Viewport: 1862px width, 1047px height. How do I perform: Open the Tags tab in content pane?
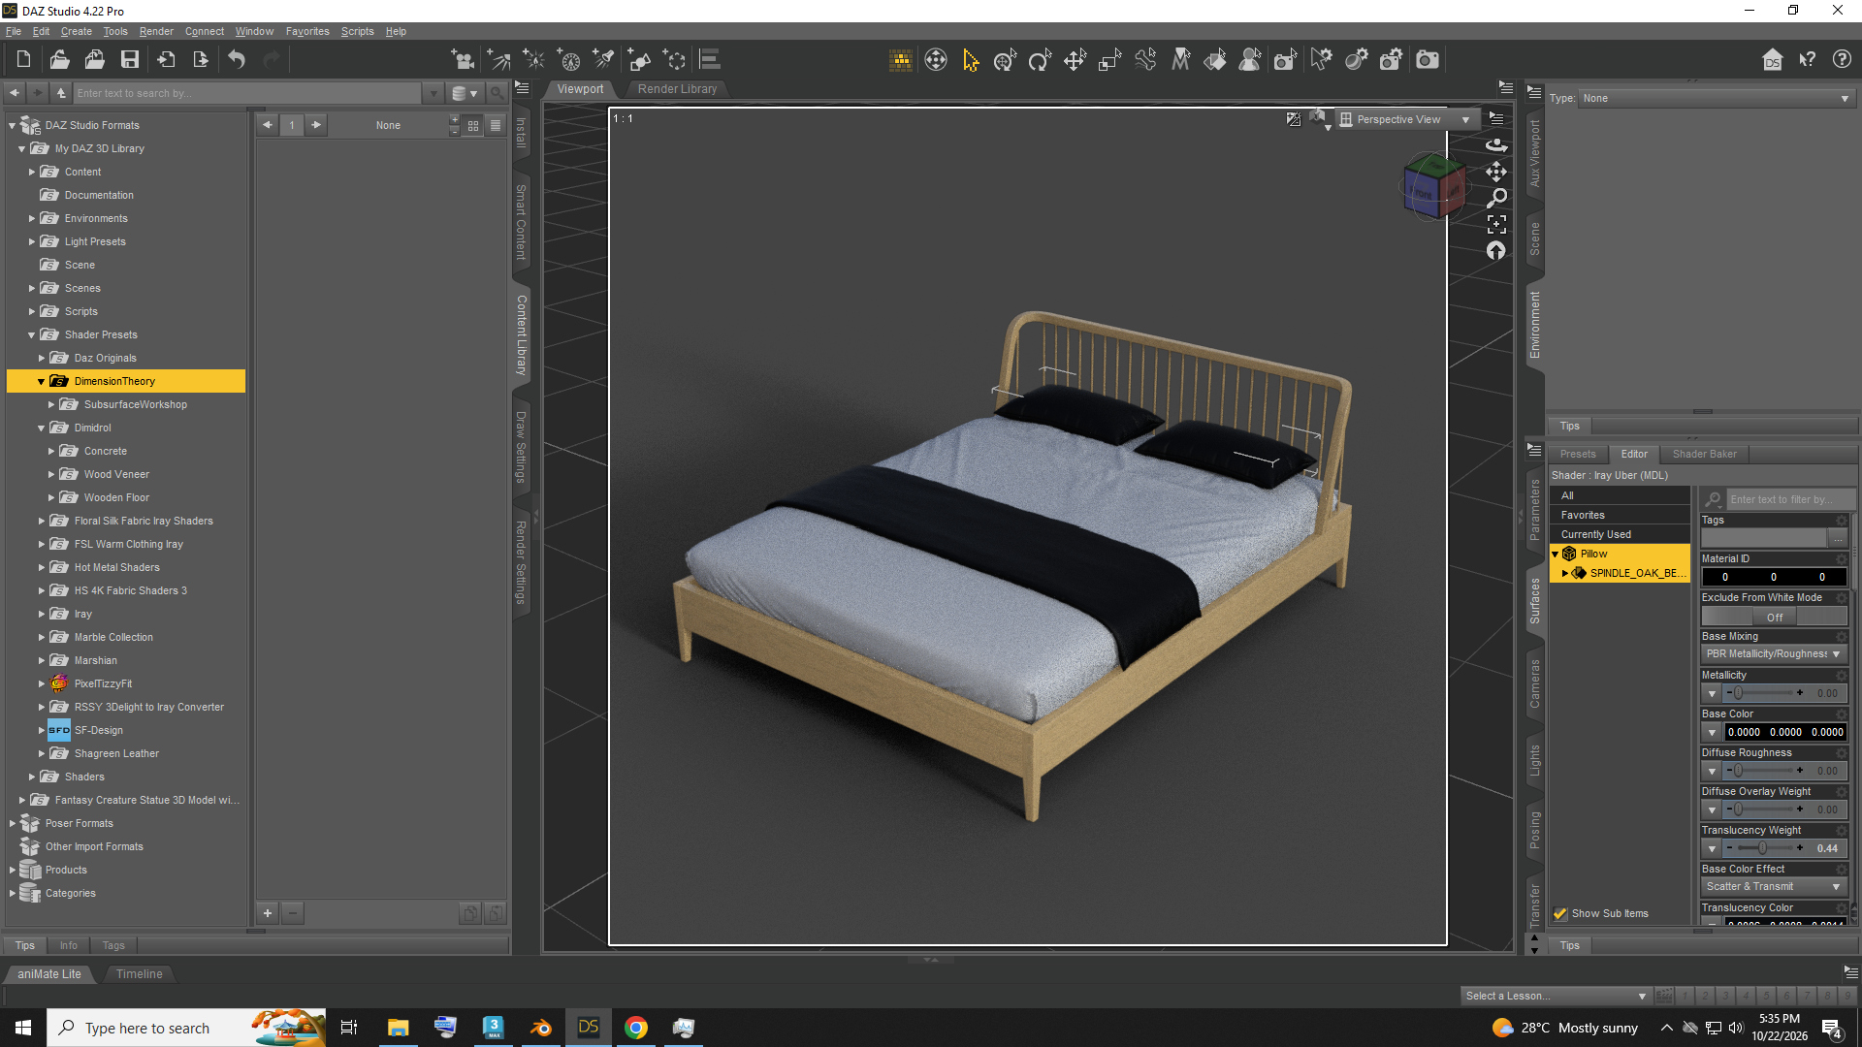pos(113,946)
